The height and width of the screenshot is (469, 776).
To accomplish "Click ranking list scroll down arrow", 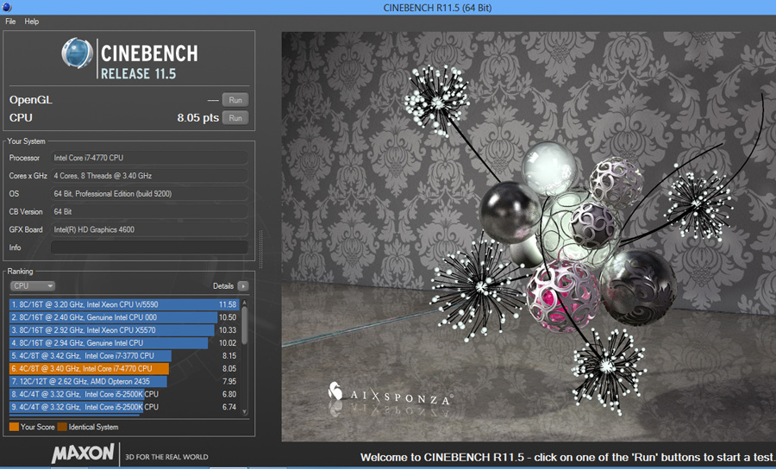I will click(x=245, y=411).
